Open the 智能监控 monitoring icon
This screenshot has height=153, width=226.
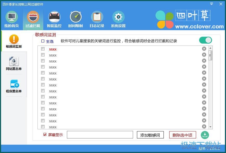point(54,17)
